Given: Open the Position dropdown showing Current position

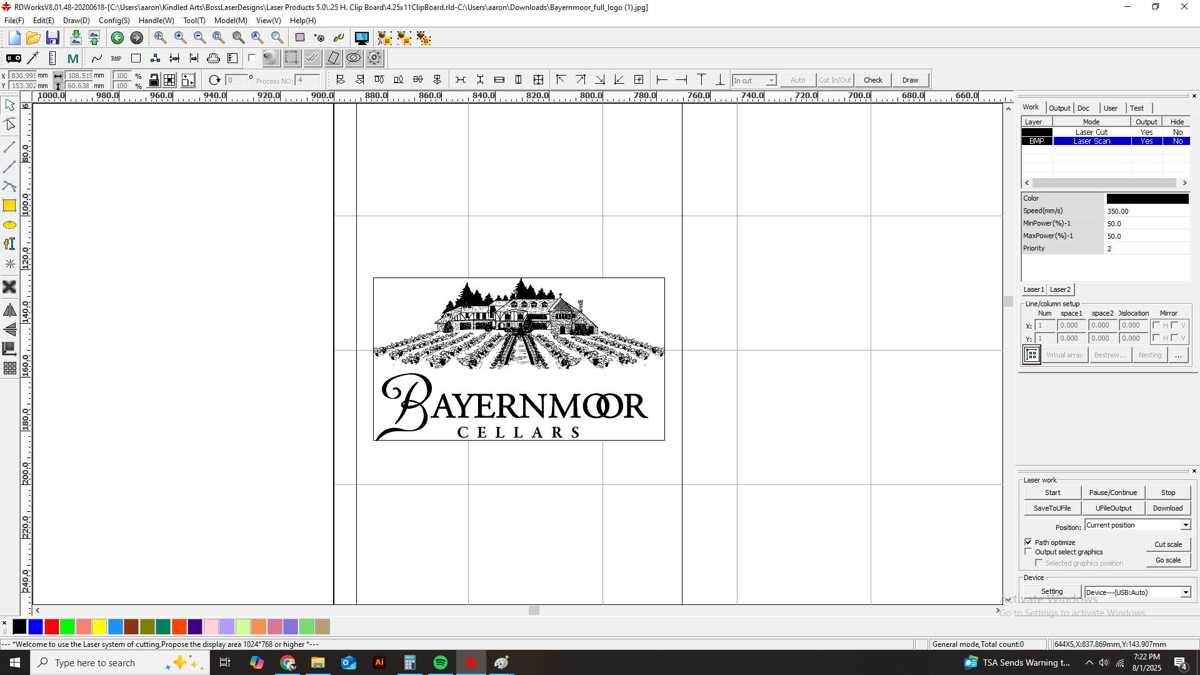Looking at the screenshot, I should 1137,525.
